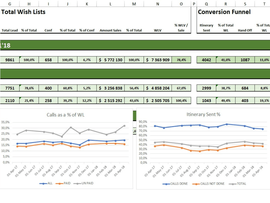Select the WLV cell showing $7 363 909
This screenshot has width=270, height=203.
tap(157, 60)
